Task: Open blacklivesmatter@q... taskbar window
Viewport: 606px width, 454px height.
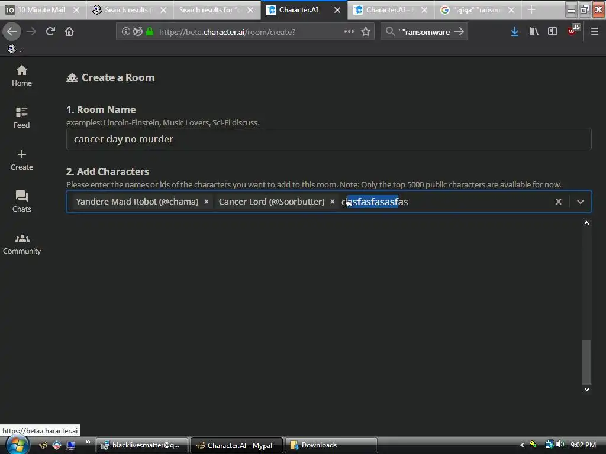Action: point(142,445)
